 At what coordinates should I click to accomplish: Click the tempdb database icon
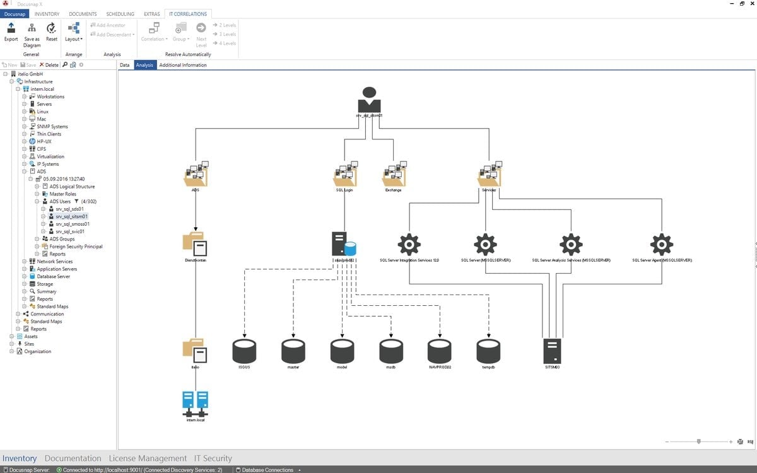[x=488, y=351]
